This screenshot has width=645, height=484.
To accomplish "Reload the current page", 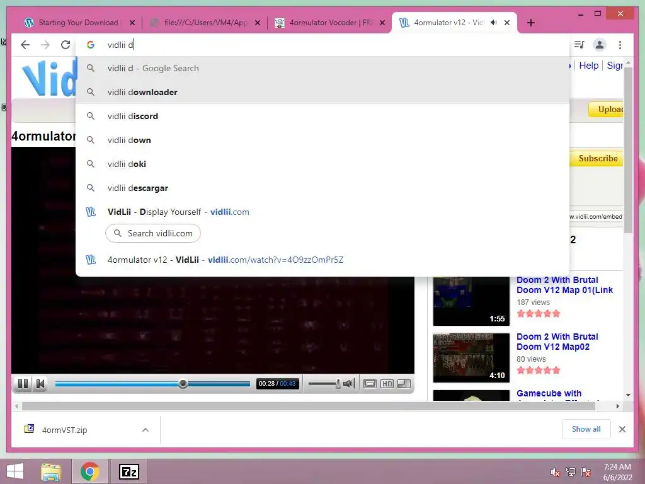I will (x=66, y=45).
